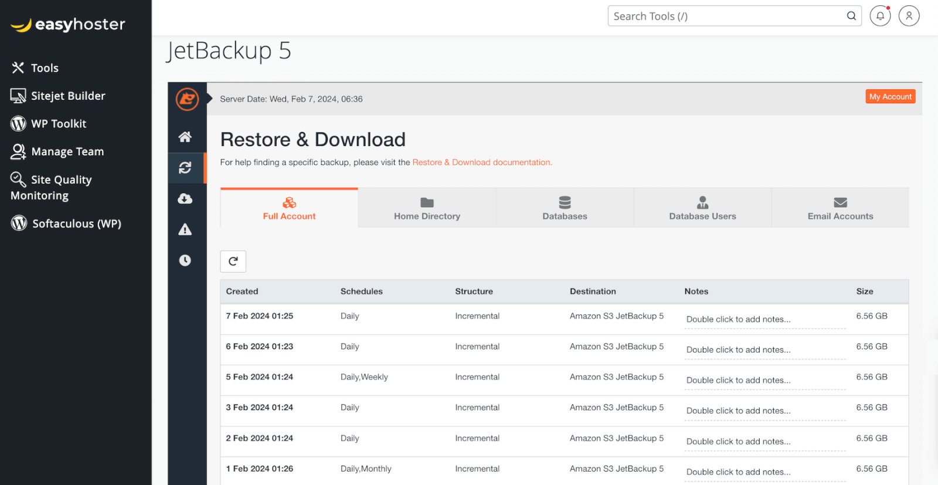Viewport: 938px width, 485px height.
Task: Sort by Size column
Action: pyautogui.click(x=865, y=291)
